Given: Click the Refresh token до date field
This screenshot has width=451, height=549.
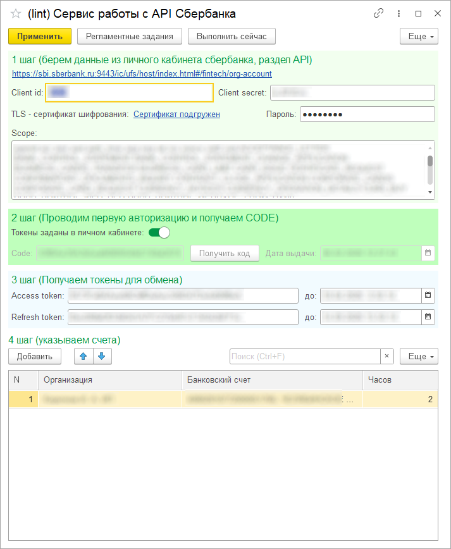Looking at the screenshot, I should tap(371, 317).
